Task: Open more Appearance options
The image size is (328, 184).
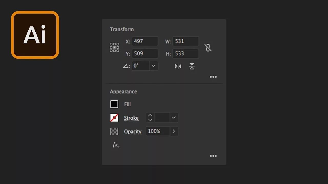Action: [x=213, y=156]
